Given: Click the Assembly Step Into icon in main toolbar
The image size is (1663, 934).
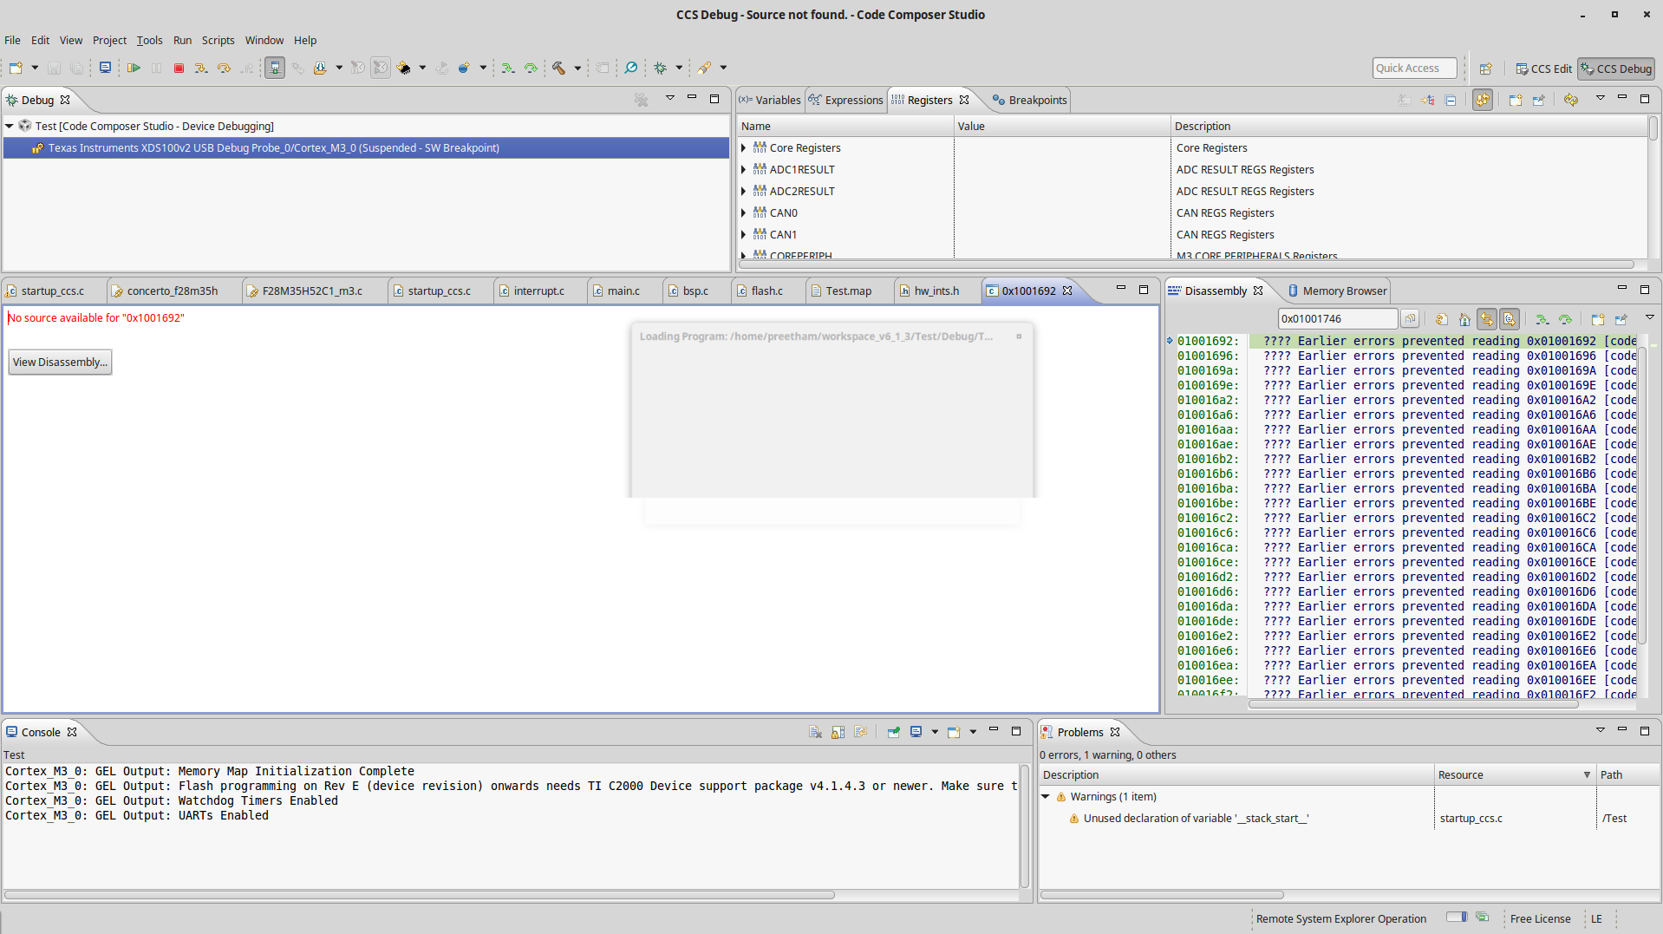Looking at the screenshot, I should (x=508, y=68).
